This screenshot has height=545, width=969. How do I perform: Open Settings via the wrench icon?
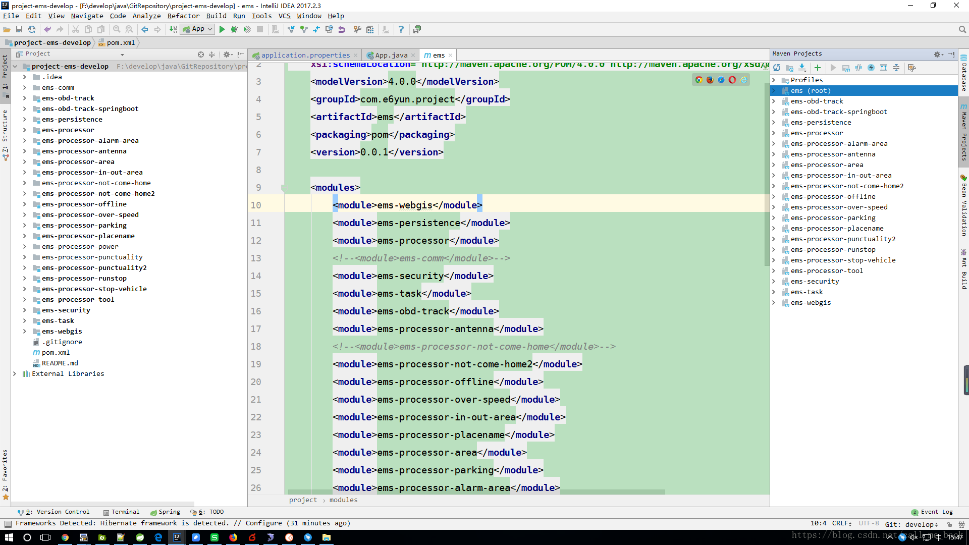[357, 29]
